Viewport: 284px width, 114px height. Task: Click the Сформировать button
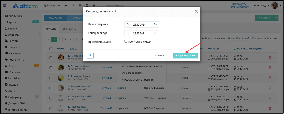(x=185, y=55)
